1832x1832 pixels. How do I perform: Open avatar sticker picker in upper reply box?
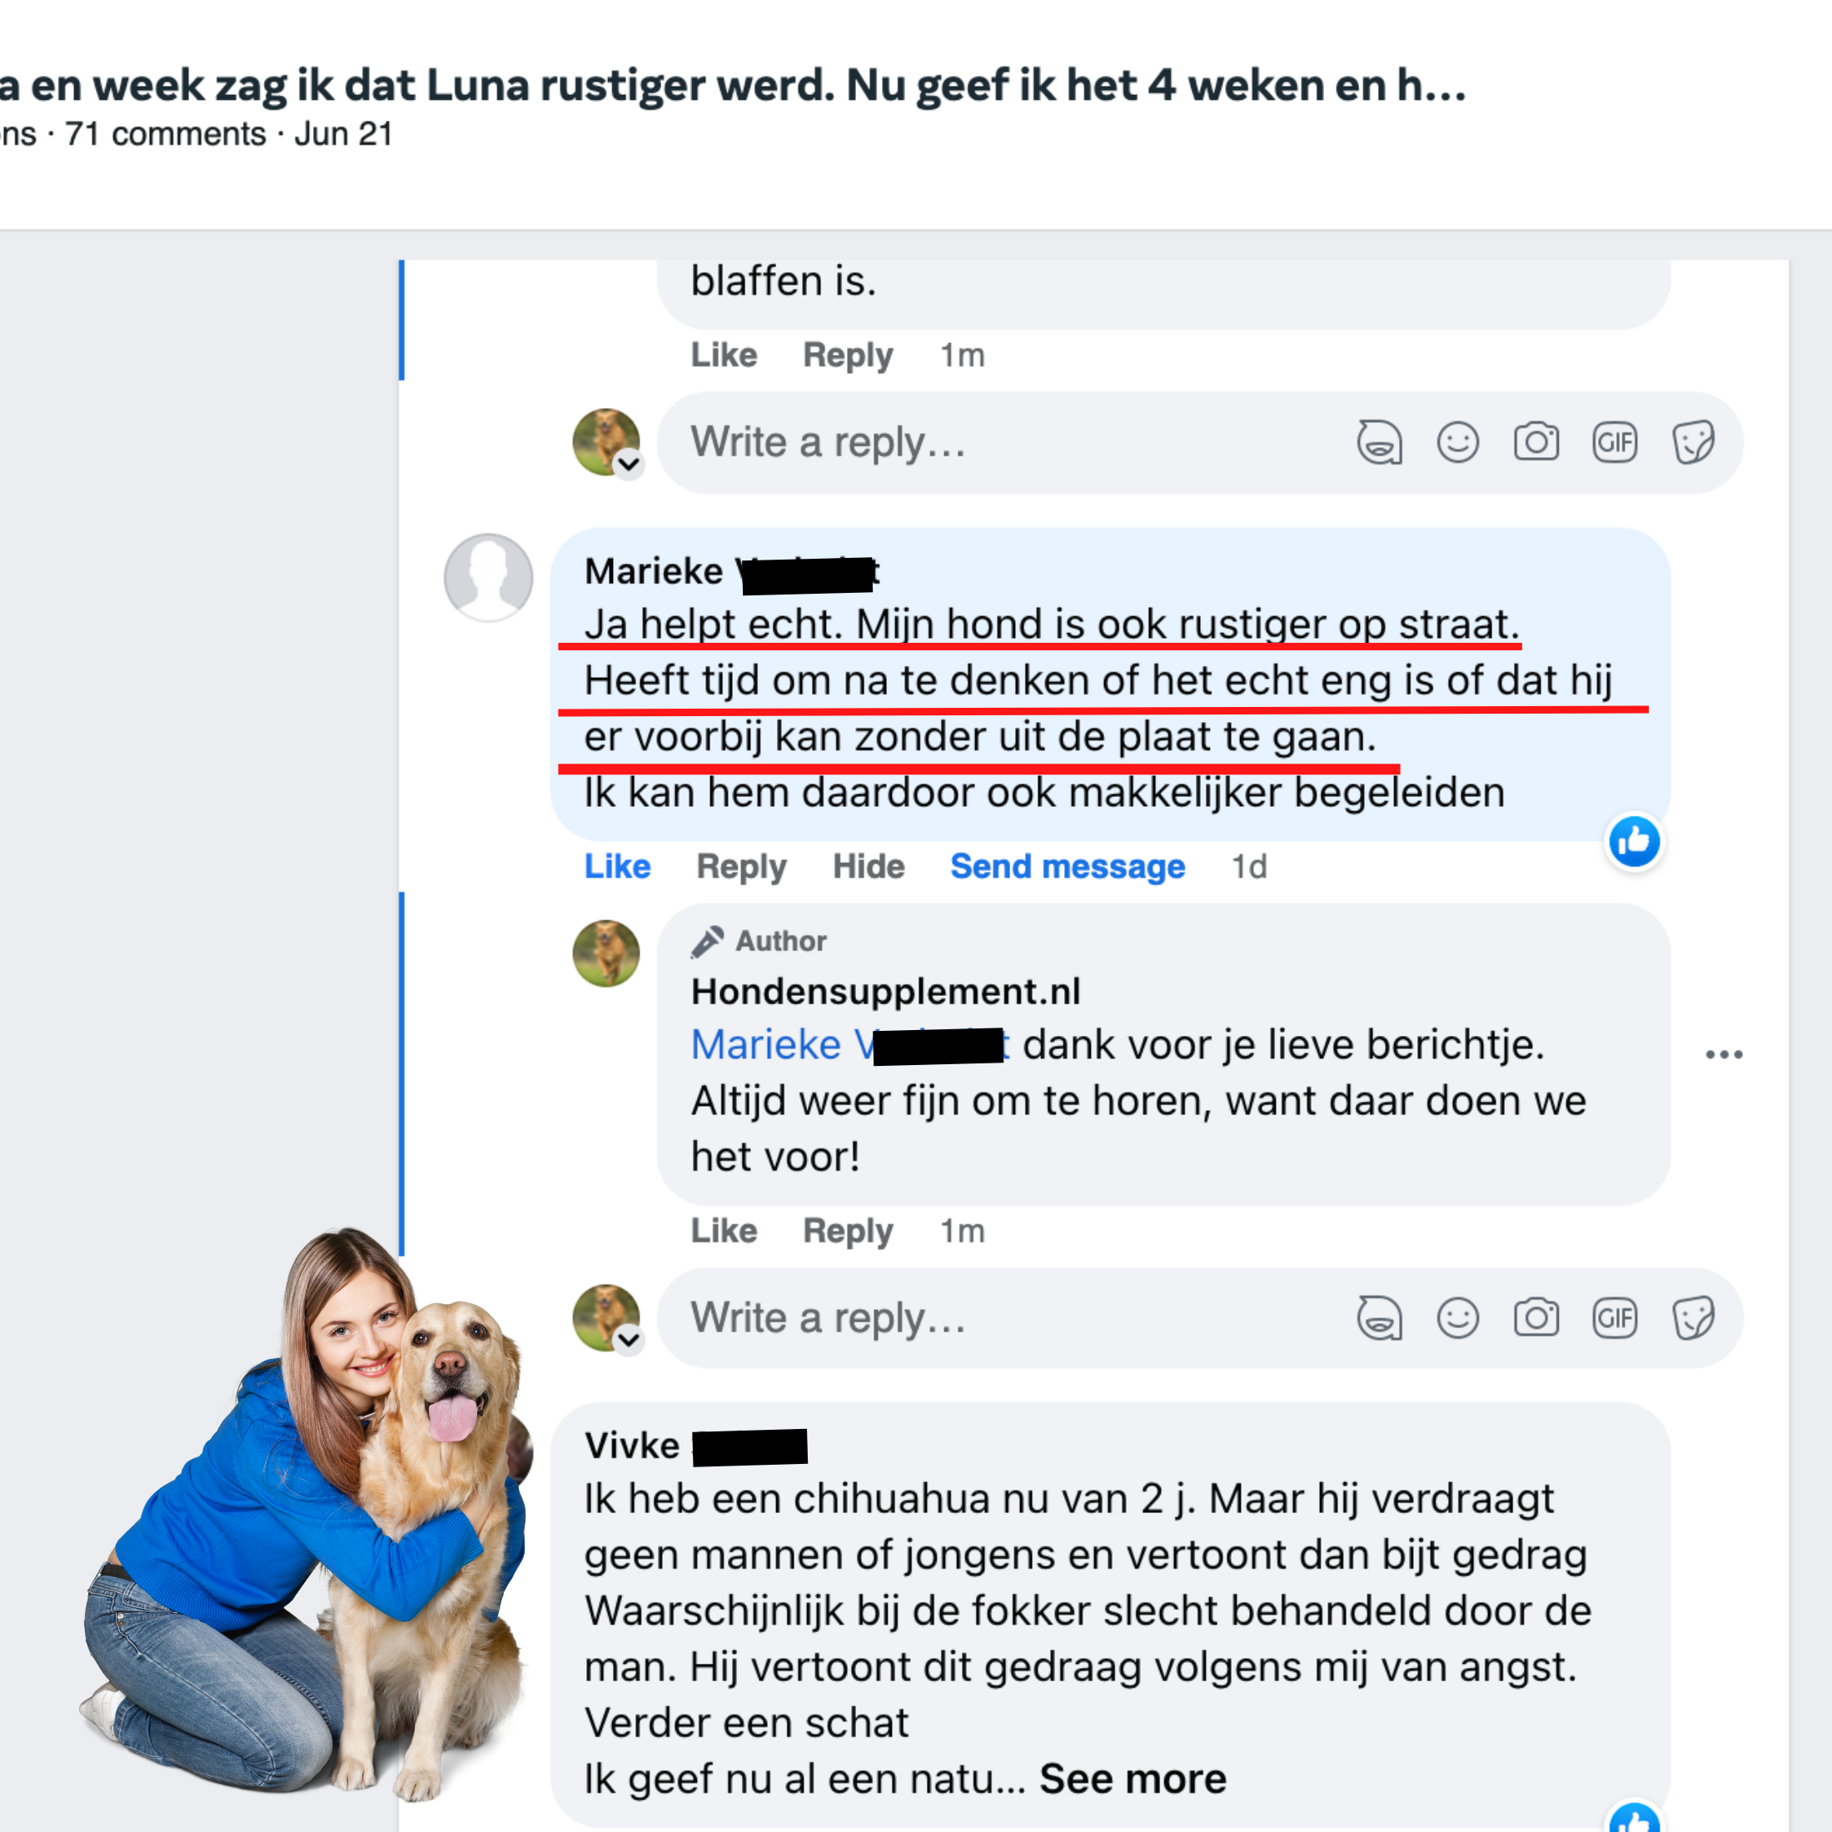point(1380,443)
